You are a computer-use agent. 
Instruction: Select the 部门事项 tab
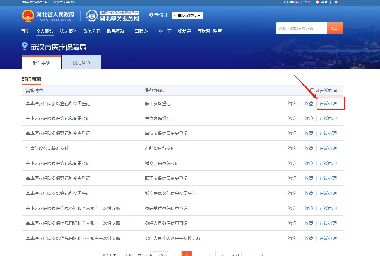point(41,63)
